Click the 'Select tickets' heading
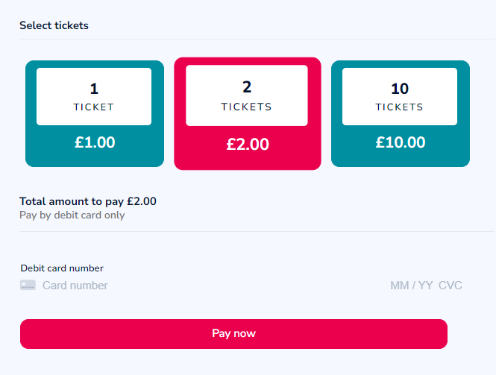The width and height of the screenshot is (496, 375). point(54,25)
